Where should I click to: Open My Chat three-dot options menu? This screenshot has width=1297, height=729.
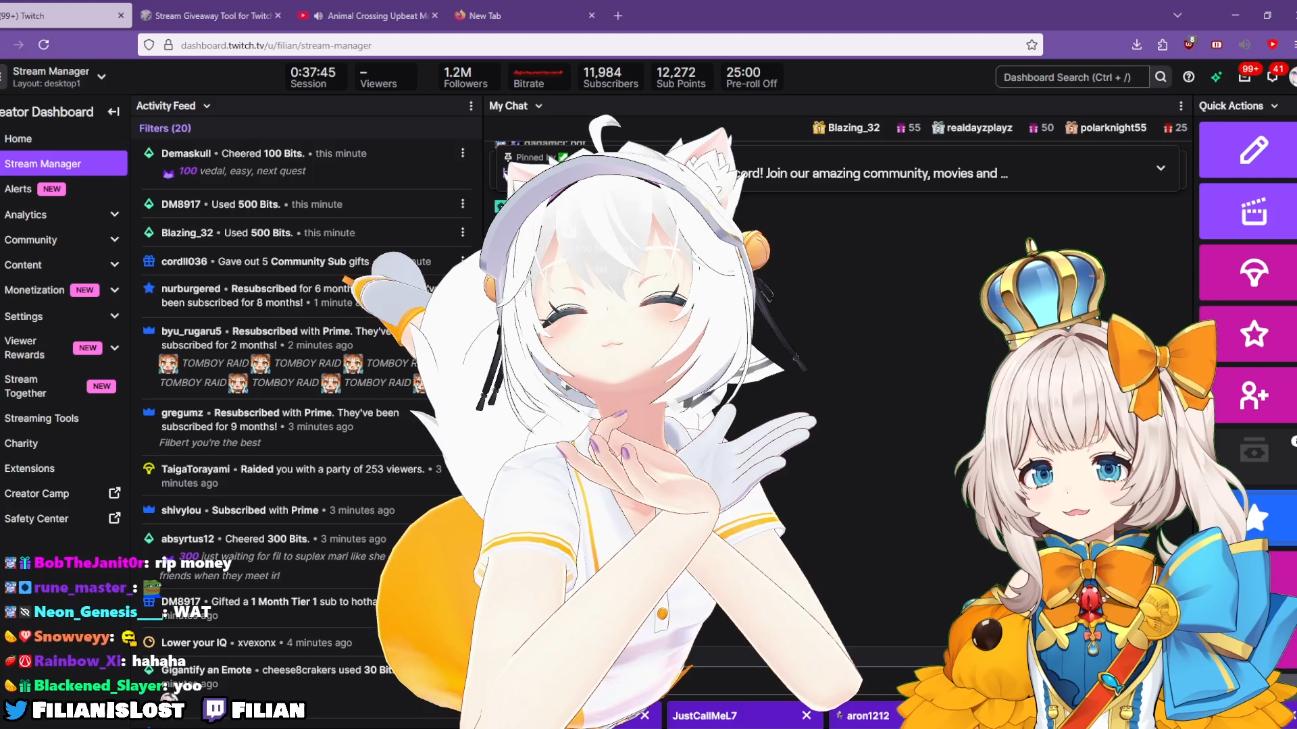[1181, 106]
